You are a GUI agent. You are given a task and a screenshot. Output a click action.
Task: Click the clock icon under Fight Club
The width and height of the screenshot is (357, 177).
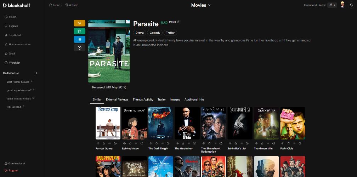300,143
